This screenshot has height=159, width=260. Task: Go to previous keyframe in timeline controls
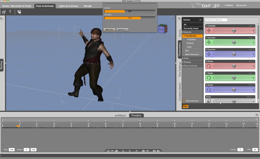point(116,151)
